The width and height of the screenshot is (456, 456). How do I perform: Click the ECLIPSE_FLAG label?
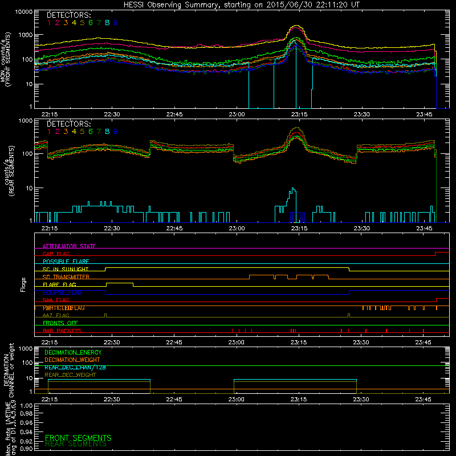(62, 292)
